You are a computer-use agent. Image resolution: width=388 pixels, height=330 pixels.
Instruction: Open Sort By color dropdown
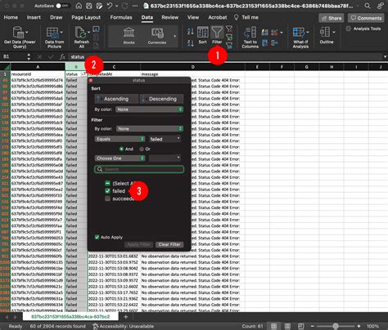[149, 109]
